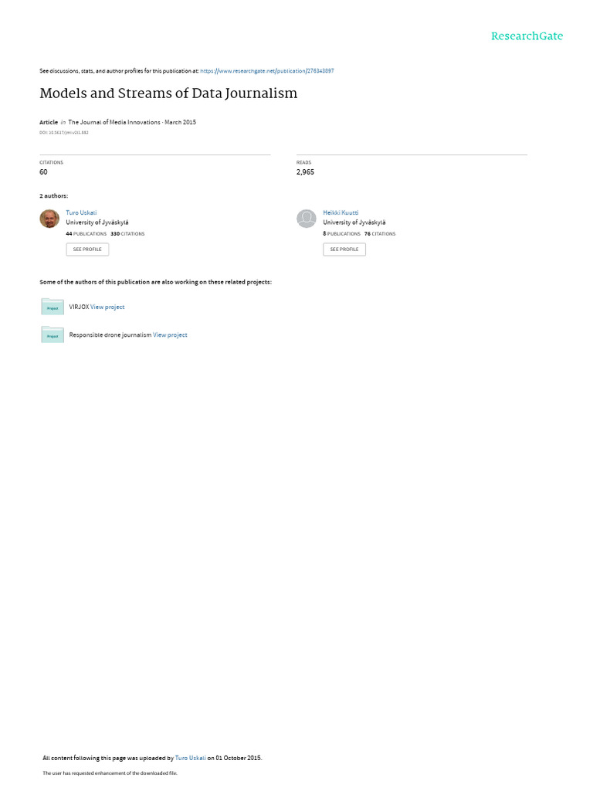
Task: Open View project for Responsible drone journalism
Action: 170,335
